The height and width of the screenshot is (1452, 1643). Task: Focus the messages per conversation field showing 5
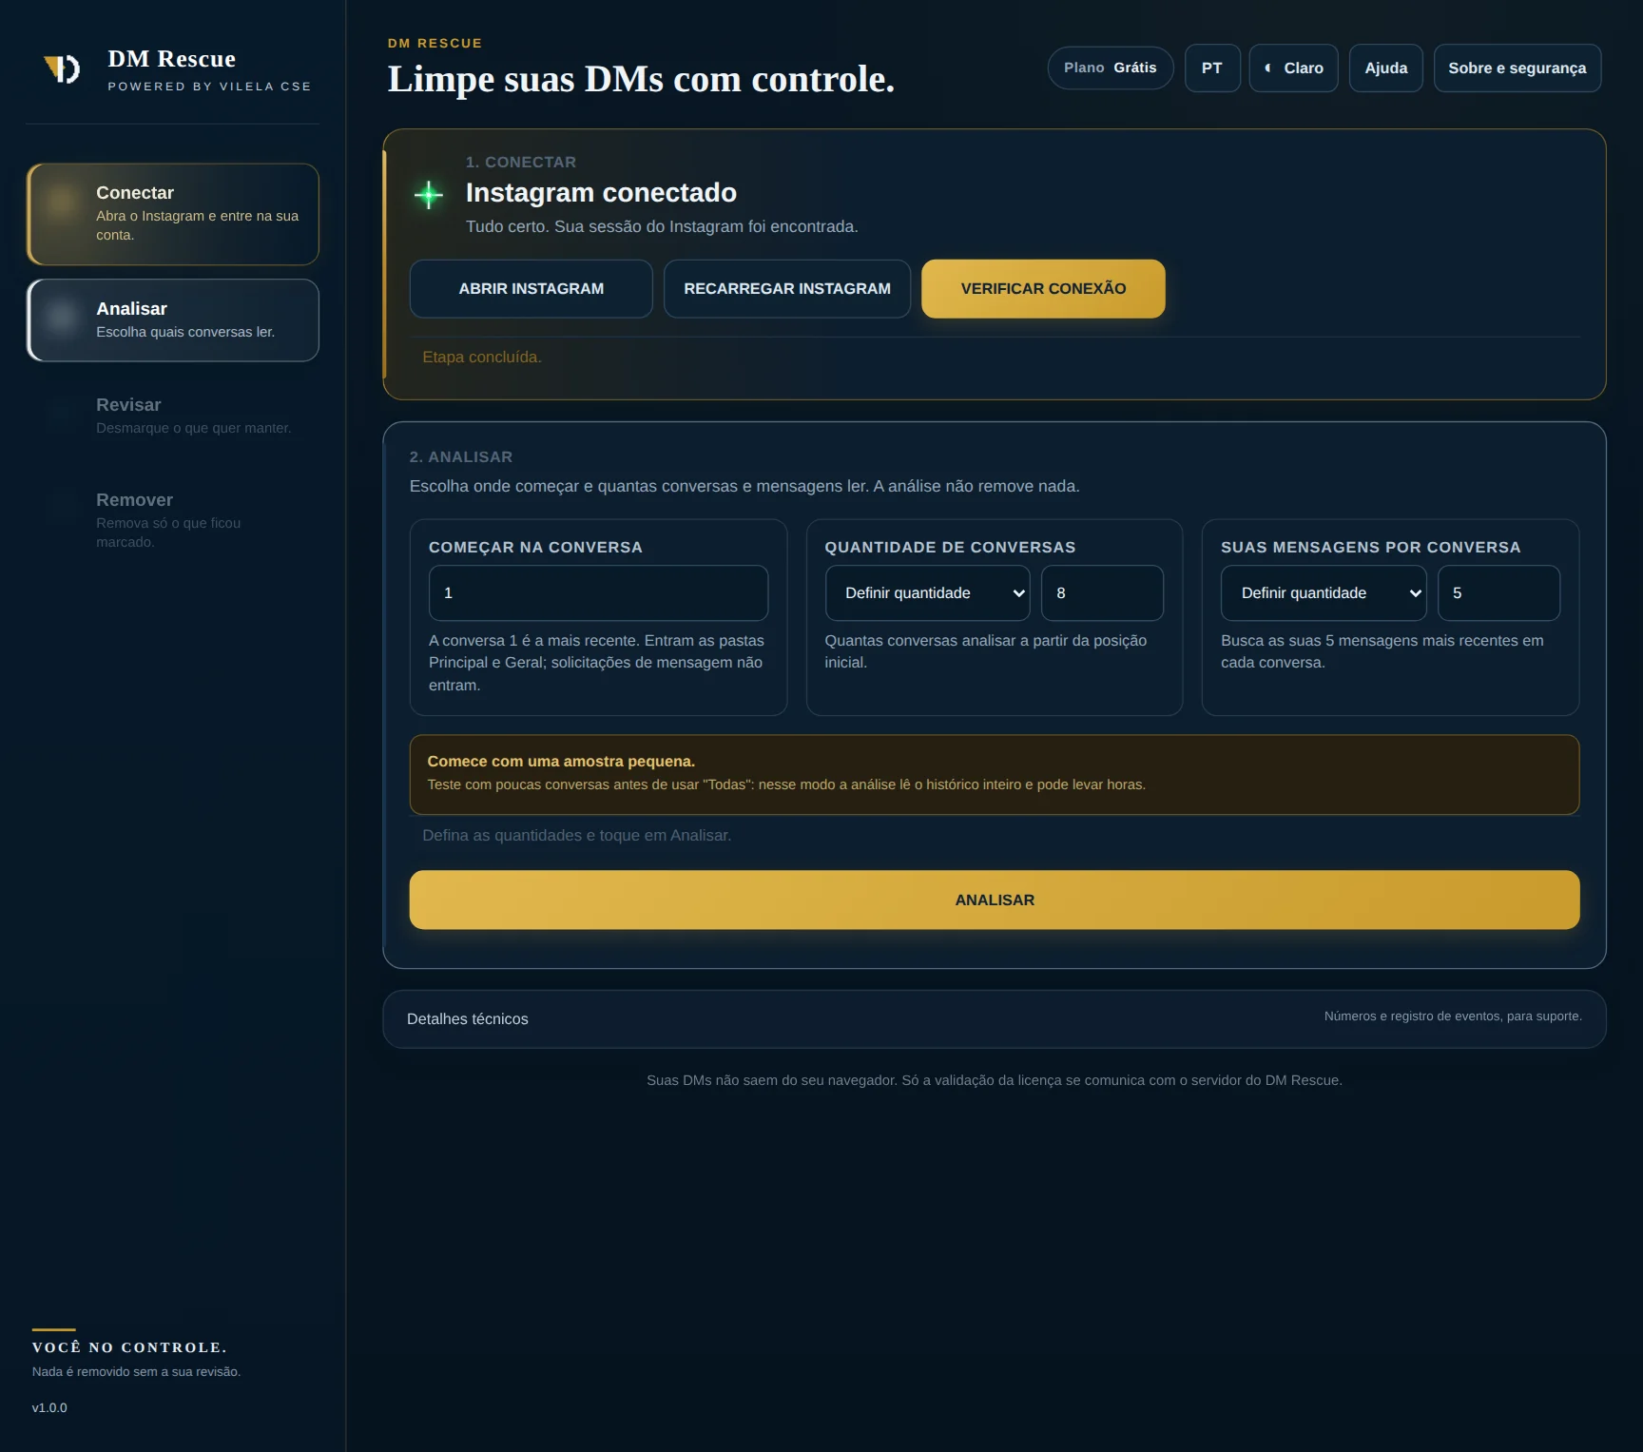(x=1498, y=593)
